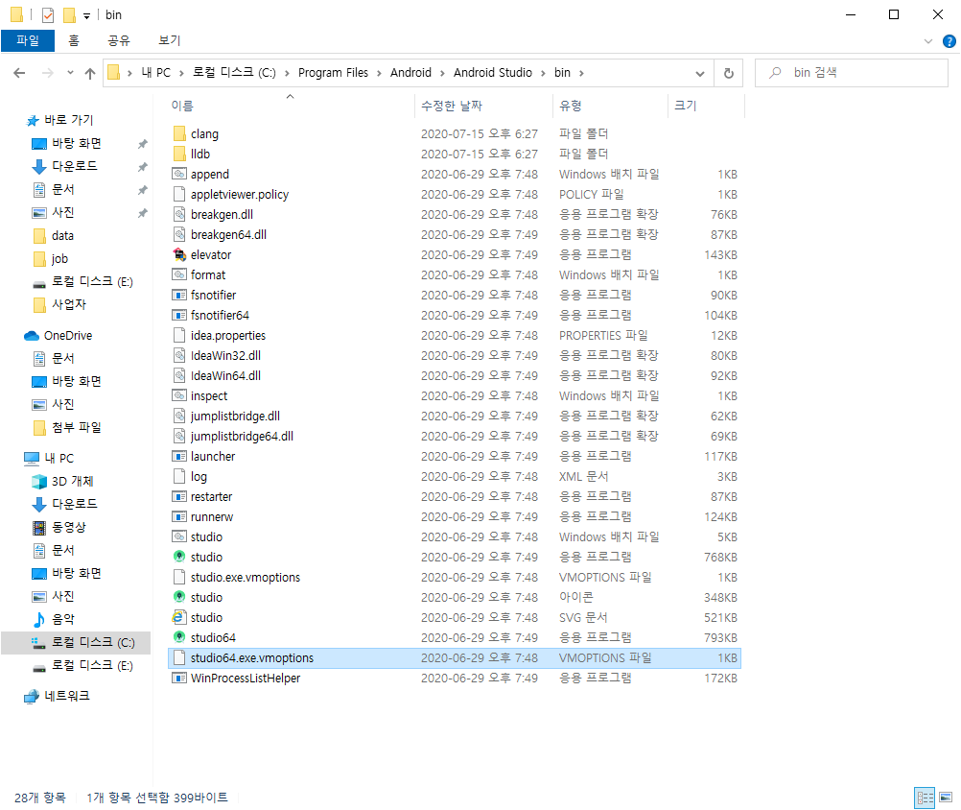Select the elevator application icon
Image resolution: width=961 pixels, height=810 pixels.
(x=179, y=254)
